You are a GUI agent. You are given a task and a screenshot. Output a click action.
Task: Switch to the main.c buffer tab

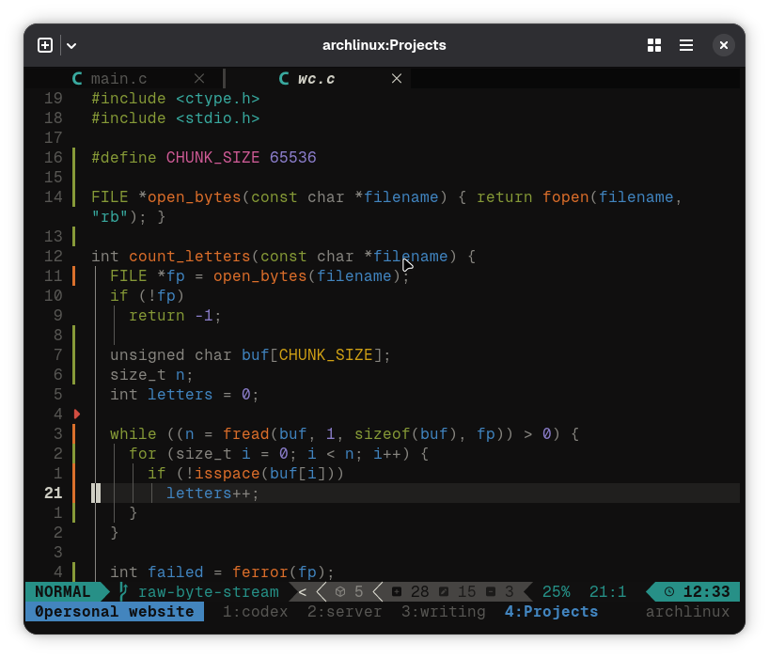(x=118, y=79)
